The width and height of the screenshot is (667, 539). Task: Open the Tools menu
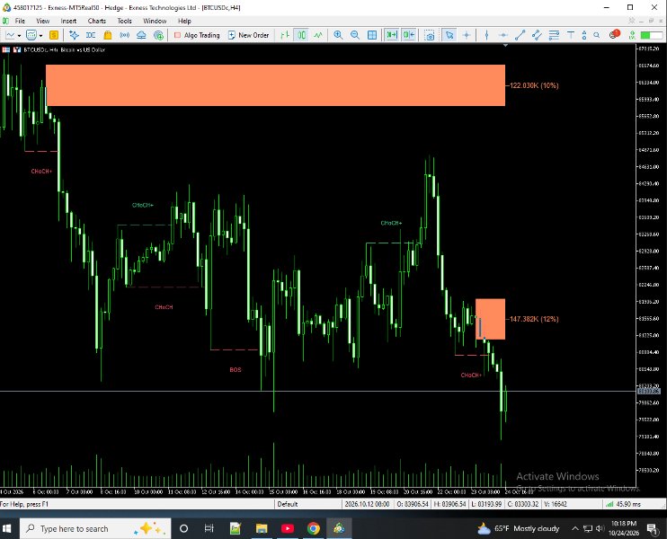tap(124, 21)
